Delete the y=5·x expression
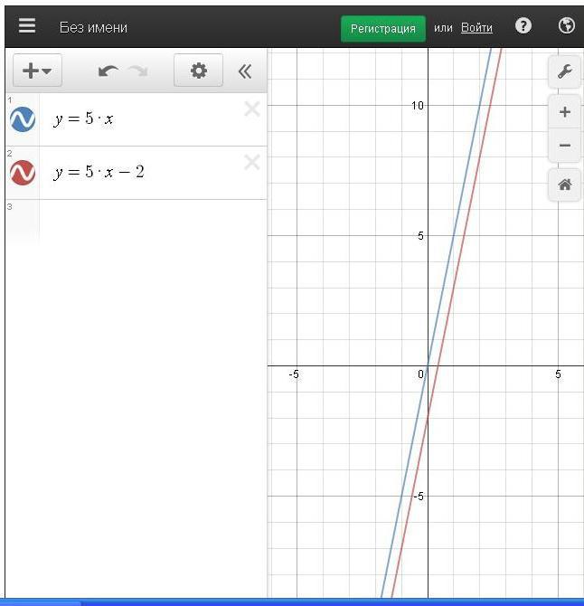 click(x=252, y=109)
